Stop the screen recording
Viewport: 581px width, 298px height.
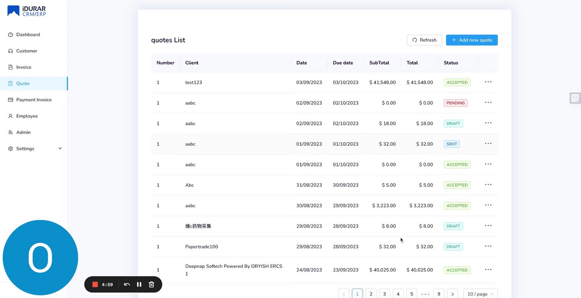tap(95, 284)
